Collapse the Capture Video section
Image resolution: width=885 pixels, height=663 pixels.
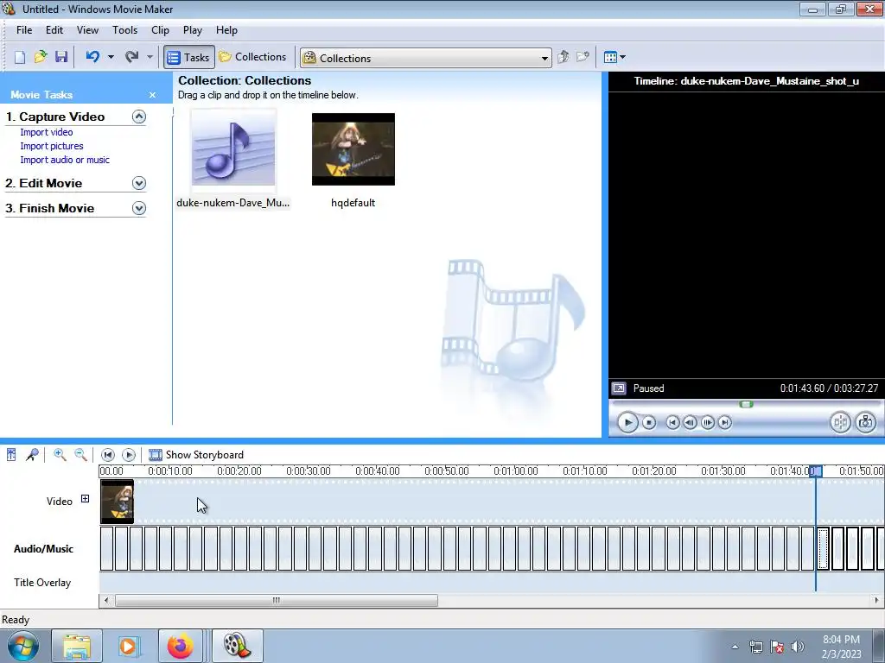139,117
